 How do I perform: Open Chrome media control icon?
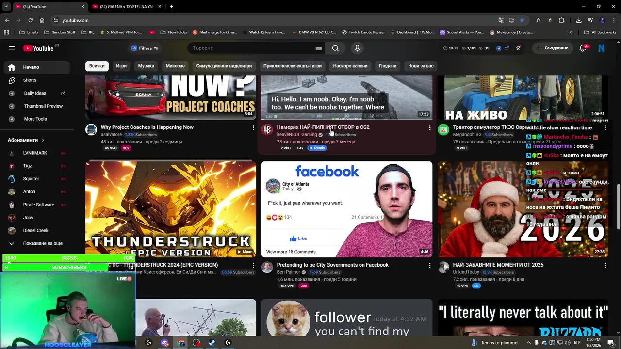[x=590, y=20]
